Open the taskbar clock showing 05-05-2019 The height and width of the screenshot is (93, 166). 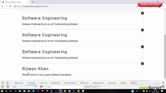point(155,91)
